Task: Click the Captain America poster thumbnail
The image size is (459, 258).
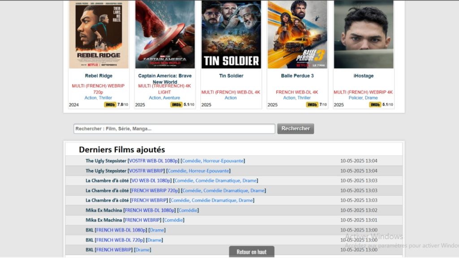Action: click(165, 34)
